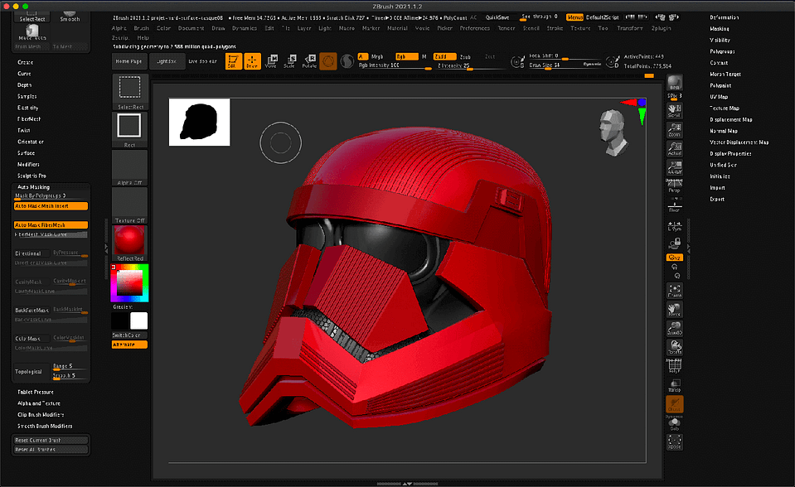
Task: Click the Zoom3D icon
Action: (x=674, y=328)
